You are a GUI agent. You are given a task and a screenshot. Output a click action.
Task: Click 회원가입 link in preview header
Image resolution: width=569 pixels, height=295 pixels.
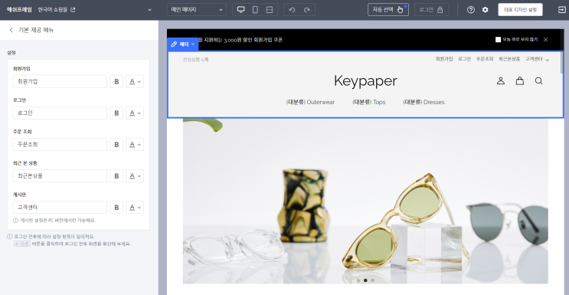tap(444, 59)
